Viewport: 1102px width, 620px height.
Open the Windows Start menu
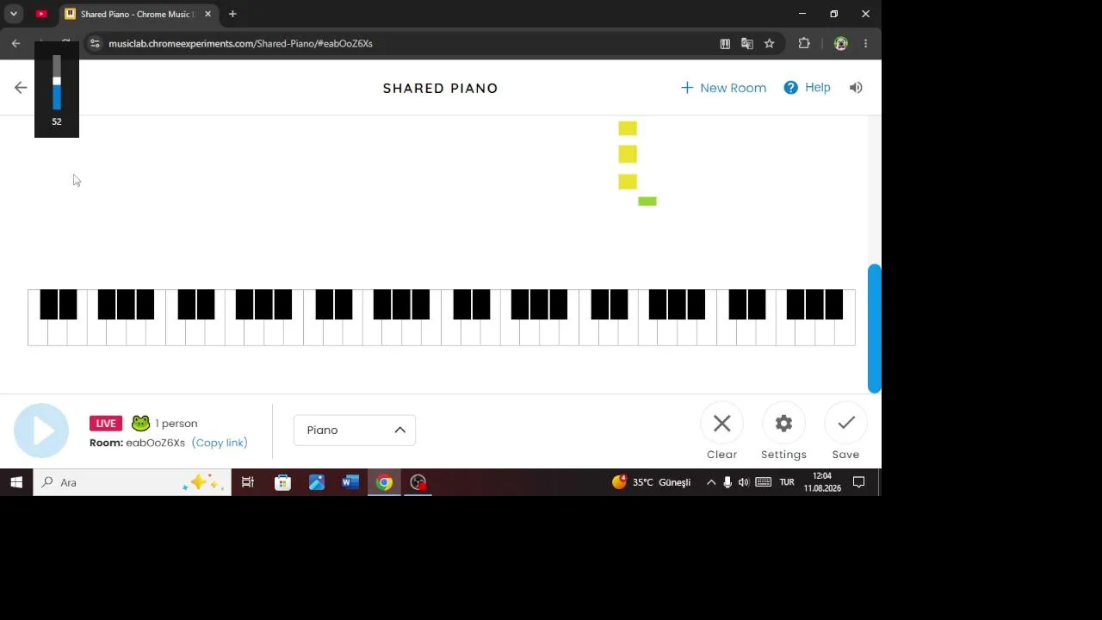coord(16,482)
